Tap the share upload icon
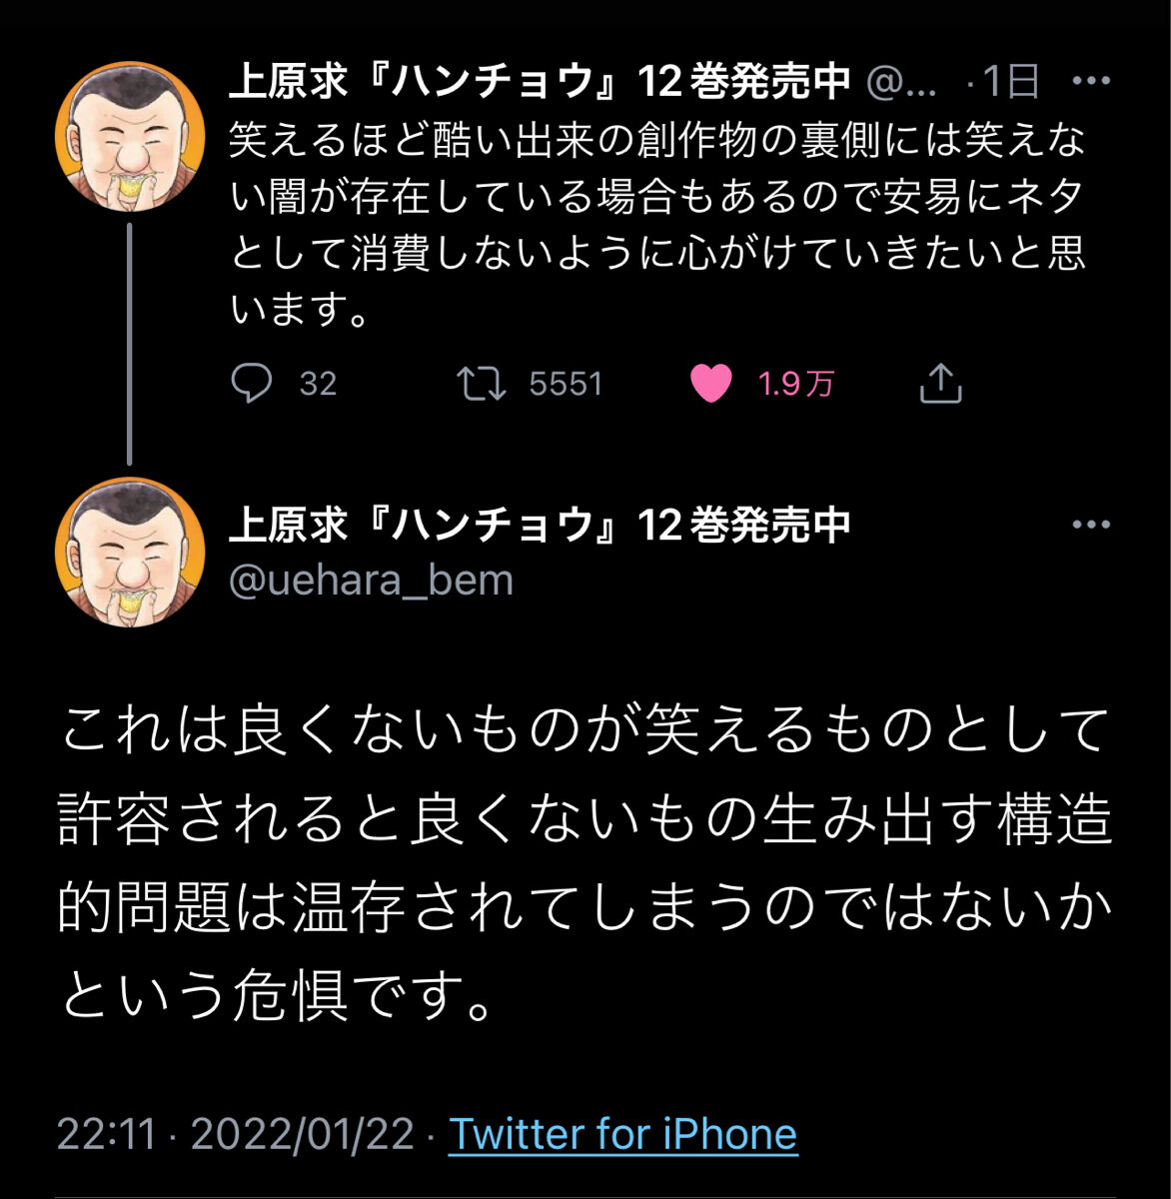1171x1199 pixels. pyautogui.click(x=939, y=383)
